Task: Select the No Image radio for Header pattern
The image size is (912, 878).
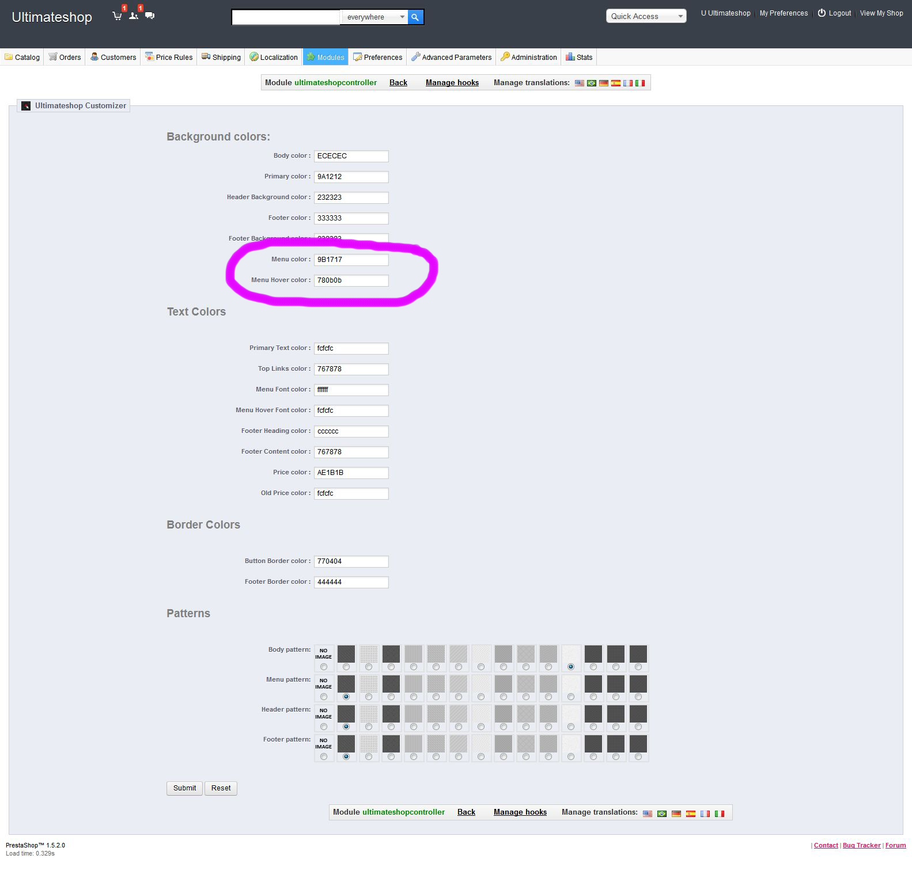Action: (x=324, y=727)
